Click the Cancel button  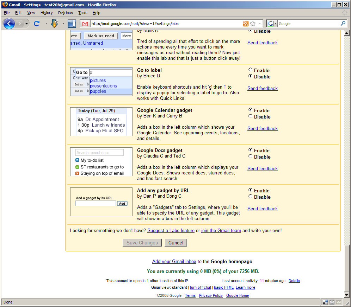pyautogui.click(x=176, y=243)
